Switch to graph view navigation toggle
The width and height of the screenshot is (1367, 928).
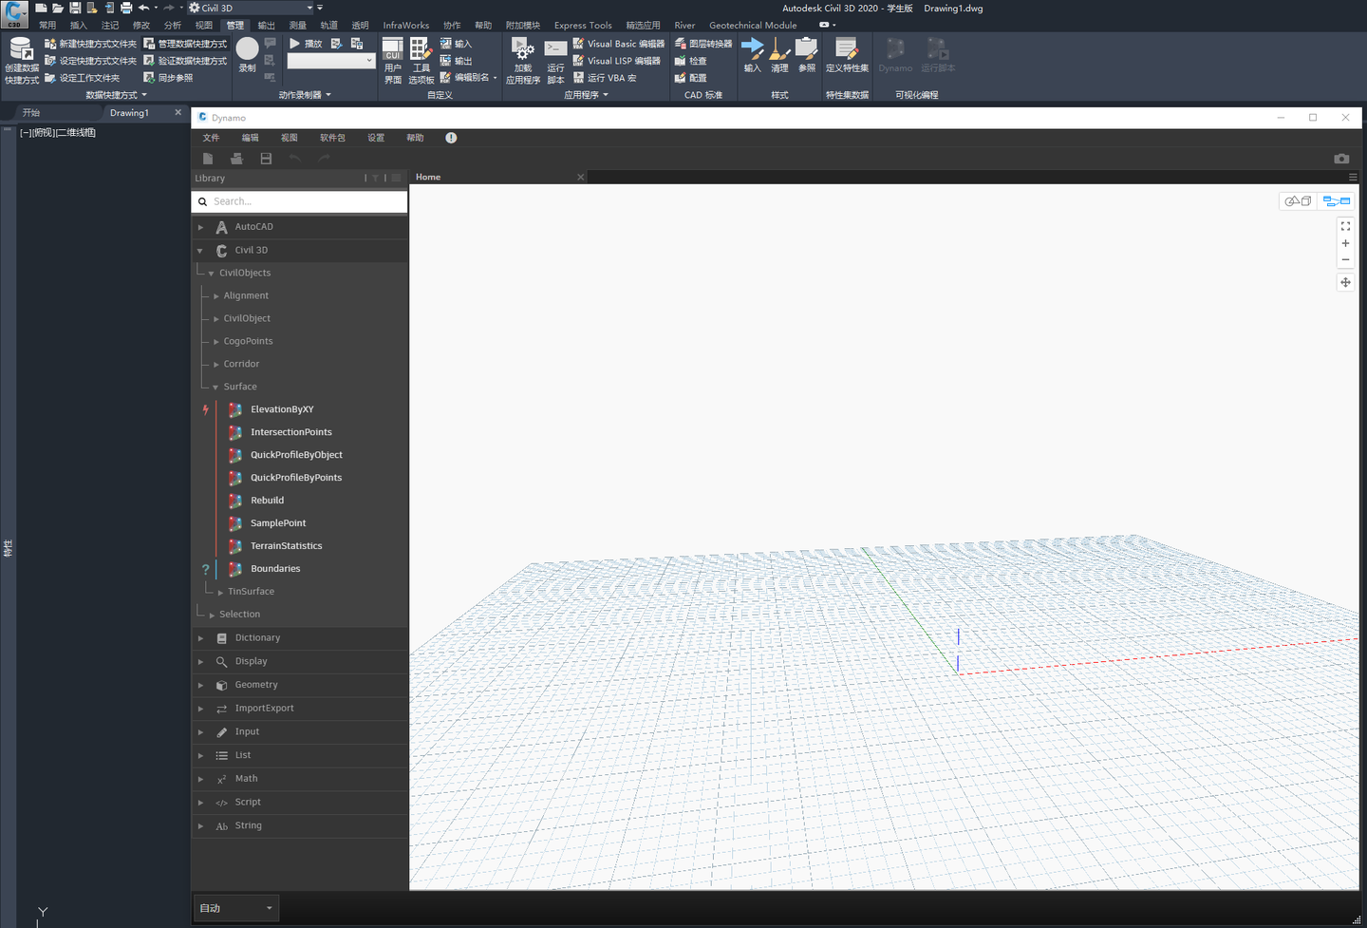point(1336,200)
